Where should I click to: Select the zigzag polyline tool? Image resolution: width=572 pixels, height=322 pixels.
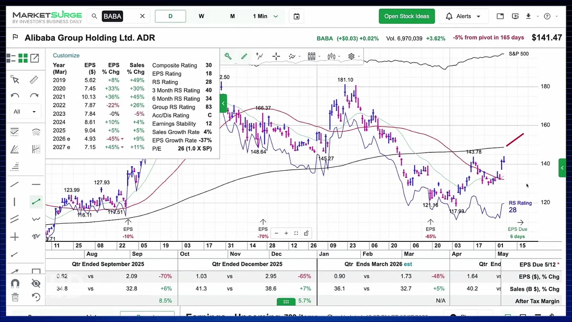(x=36, y=219)
